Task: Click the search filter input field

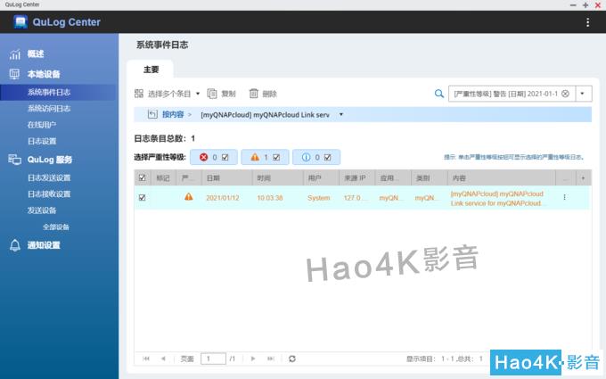Action: click(505, 94)
